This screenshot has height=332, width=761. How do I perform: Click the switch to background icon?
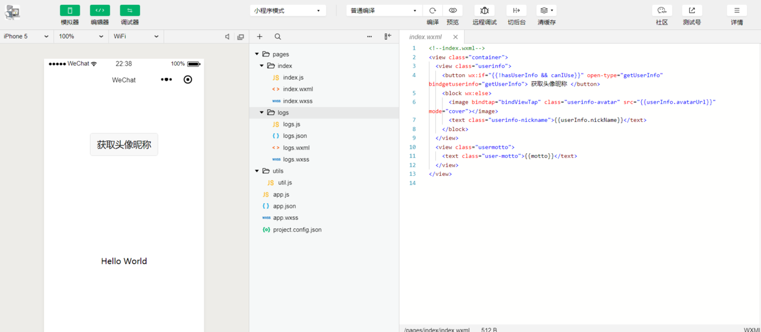click(x=516, y=10)
